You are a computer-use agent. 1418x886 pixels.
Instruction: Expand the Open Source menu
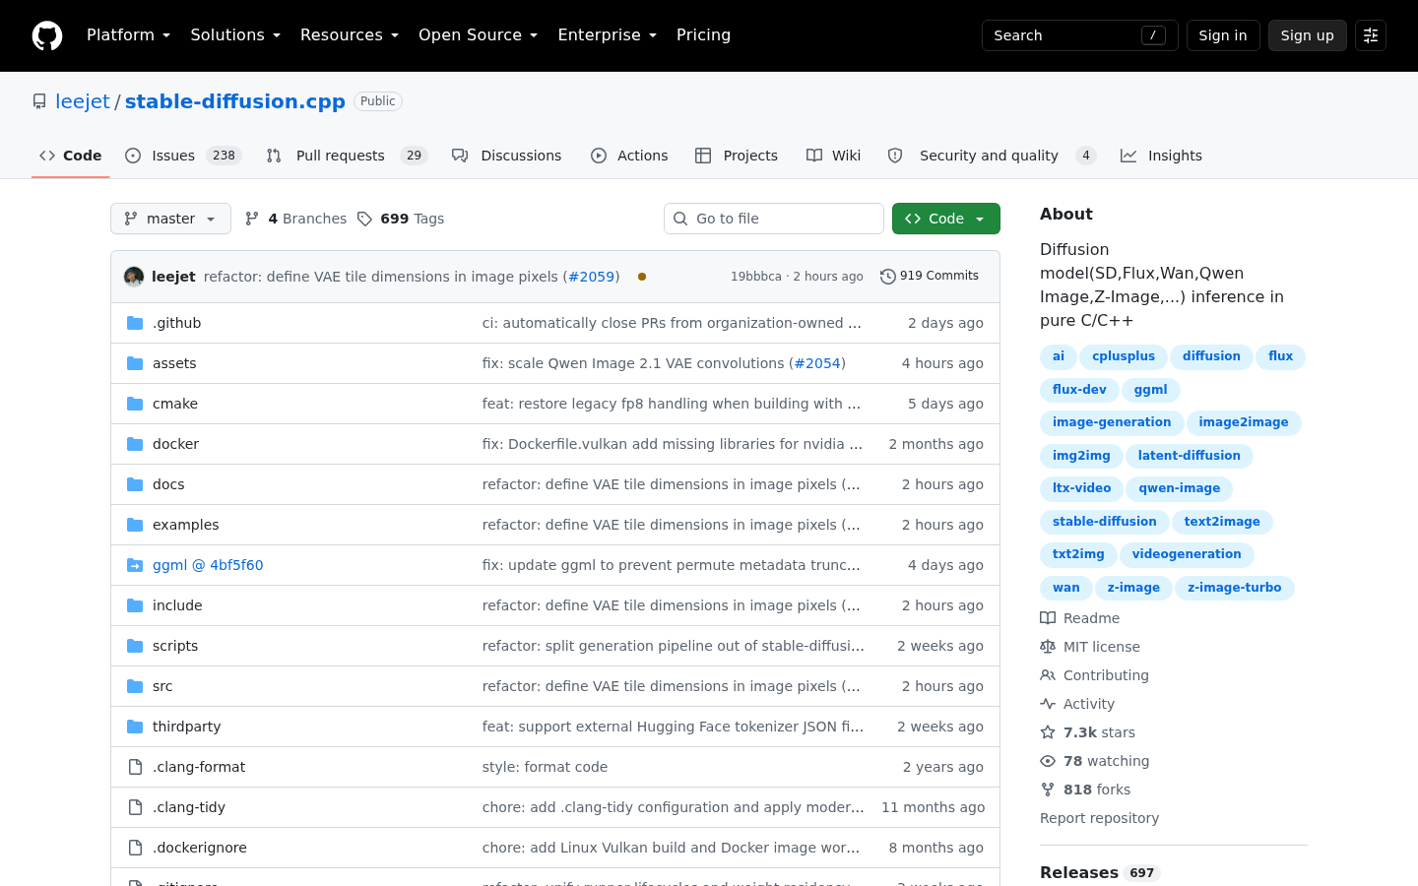tap(479, 35)
